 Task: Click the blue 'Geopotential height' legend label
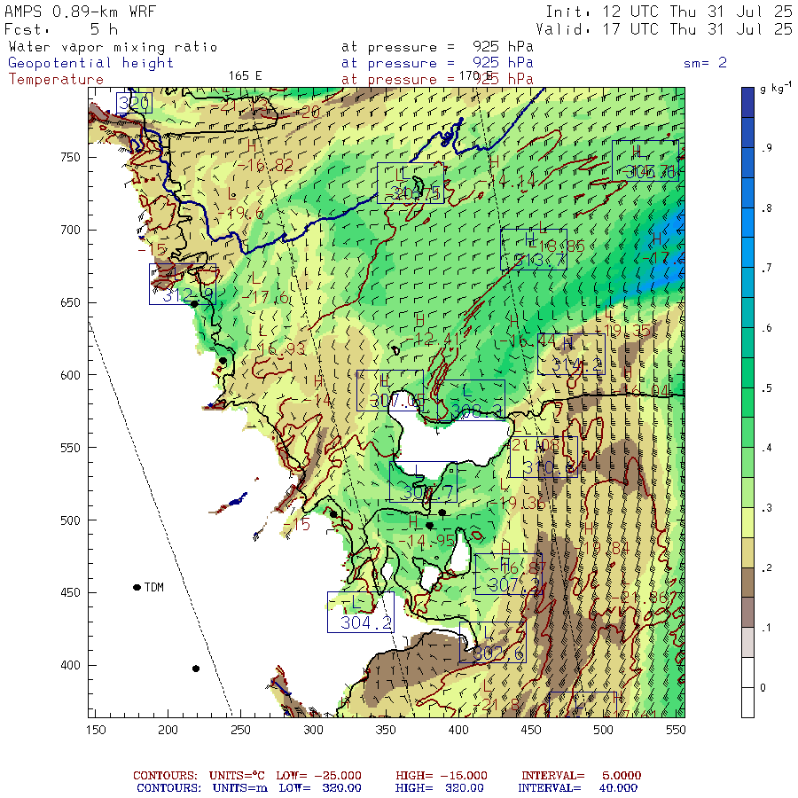pos(90,63)
